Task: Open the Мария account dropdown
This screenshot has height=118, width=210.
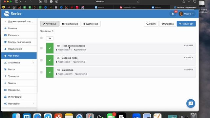Action: pos(187,14)
